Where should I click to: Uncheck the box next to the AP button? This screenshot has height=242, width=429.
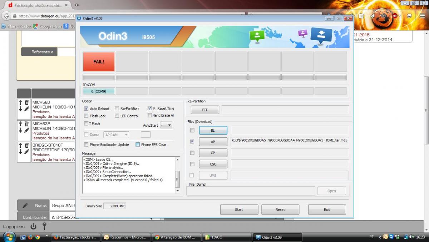pos(192,142)
